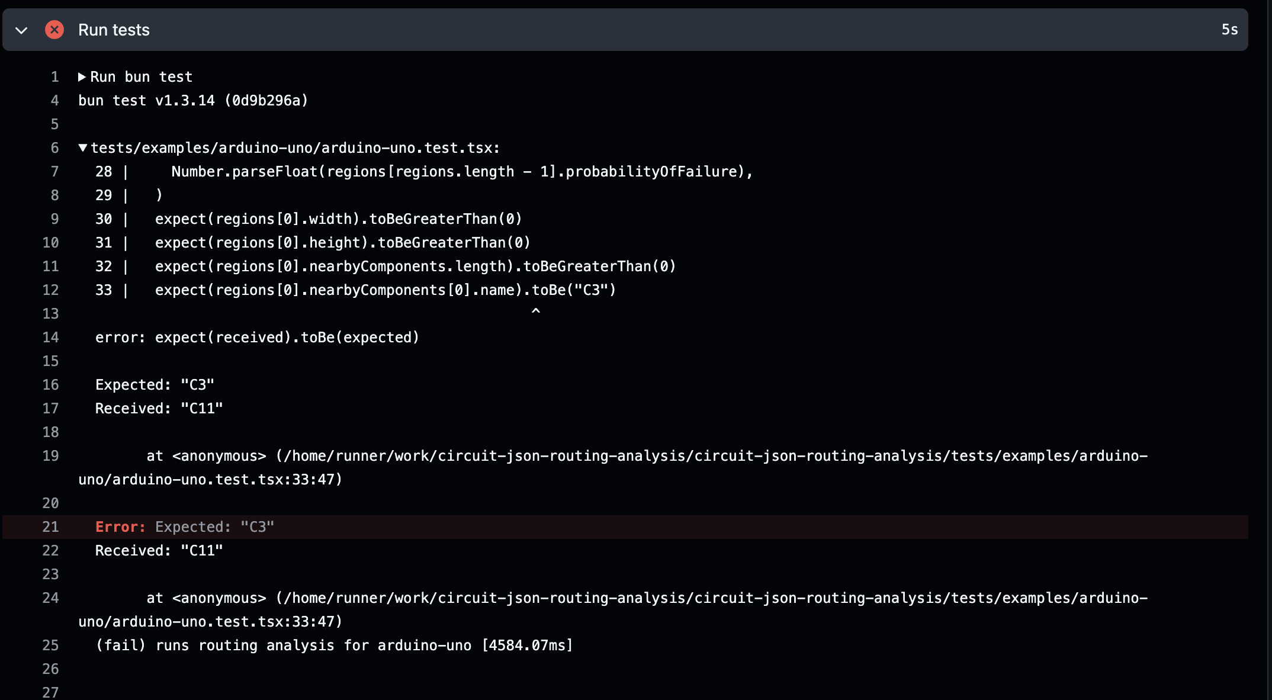Click the (fail) runs routing analysis line
Screen dimensions: 1272x700
[334, 646]
